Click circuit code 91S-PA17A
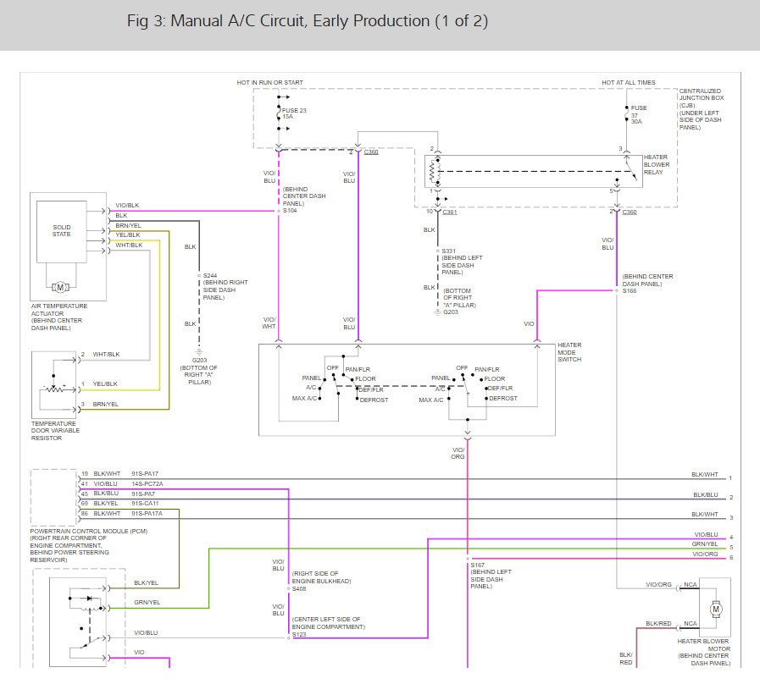 pos(147,514)
